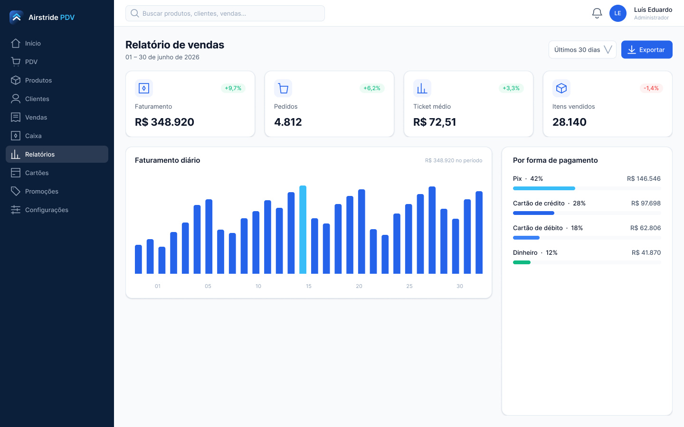The width and height of the screenshot is (684, 427).
Task: Click the -1,4% Itens vendidos badge
Action: [x=651, y=88]
